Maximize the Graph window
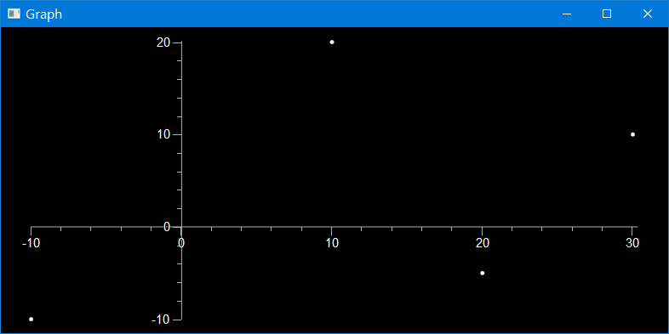 [x=606, y=14]
